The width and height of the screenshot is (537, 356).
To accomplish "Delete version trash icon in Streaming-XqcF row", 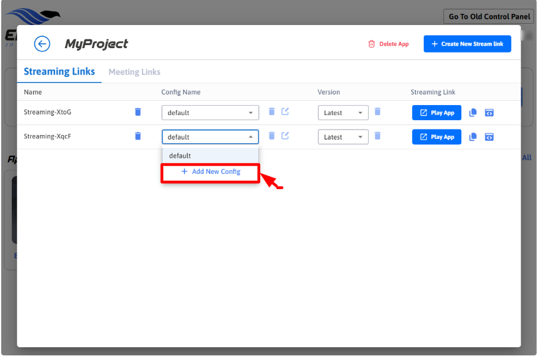I will point(378,136).
